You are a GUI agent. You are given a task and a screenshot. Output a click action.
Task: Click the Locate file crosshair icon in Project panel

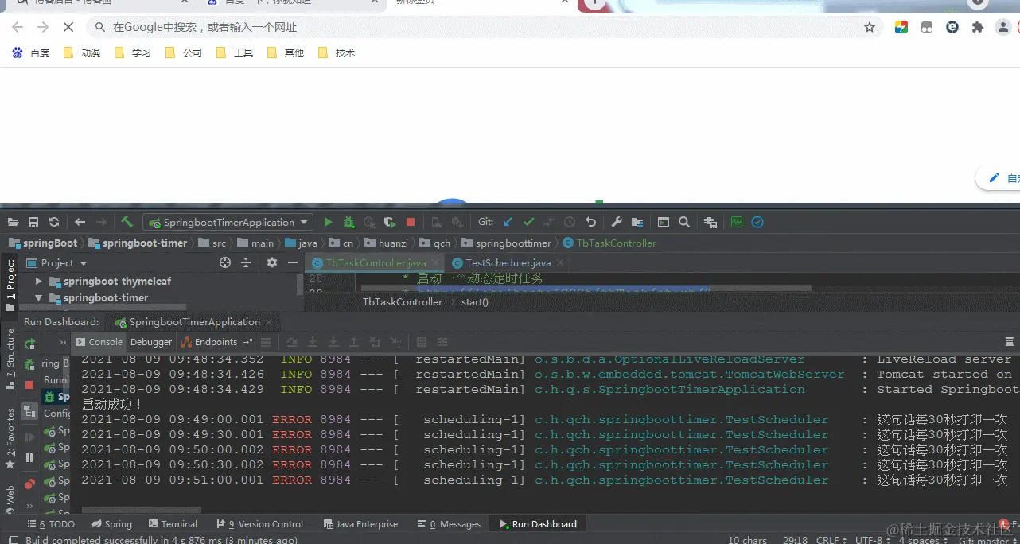[225, 263]
